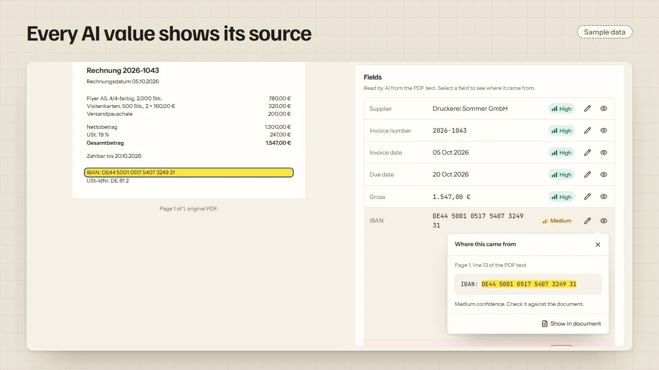The image size is (659, 370).
Task: Click the Page 1 of 1 caption
Action: click(189, 208)
